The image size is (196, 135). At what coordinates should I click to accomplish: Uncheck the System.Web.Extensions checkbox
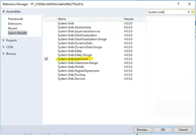point(46,59)
